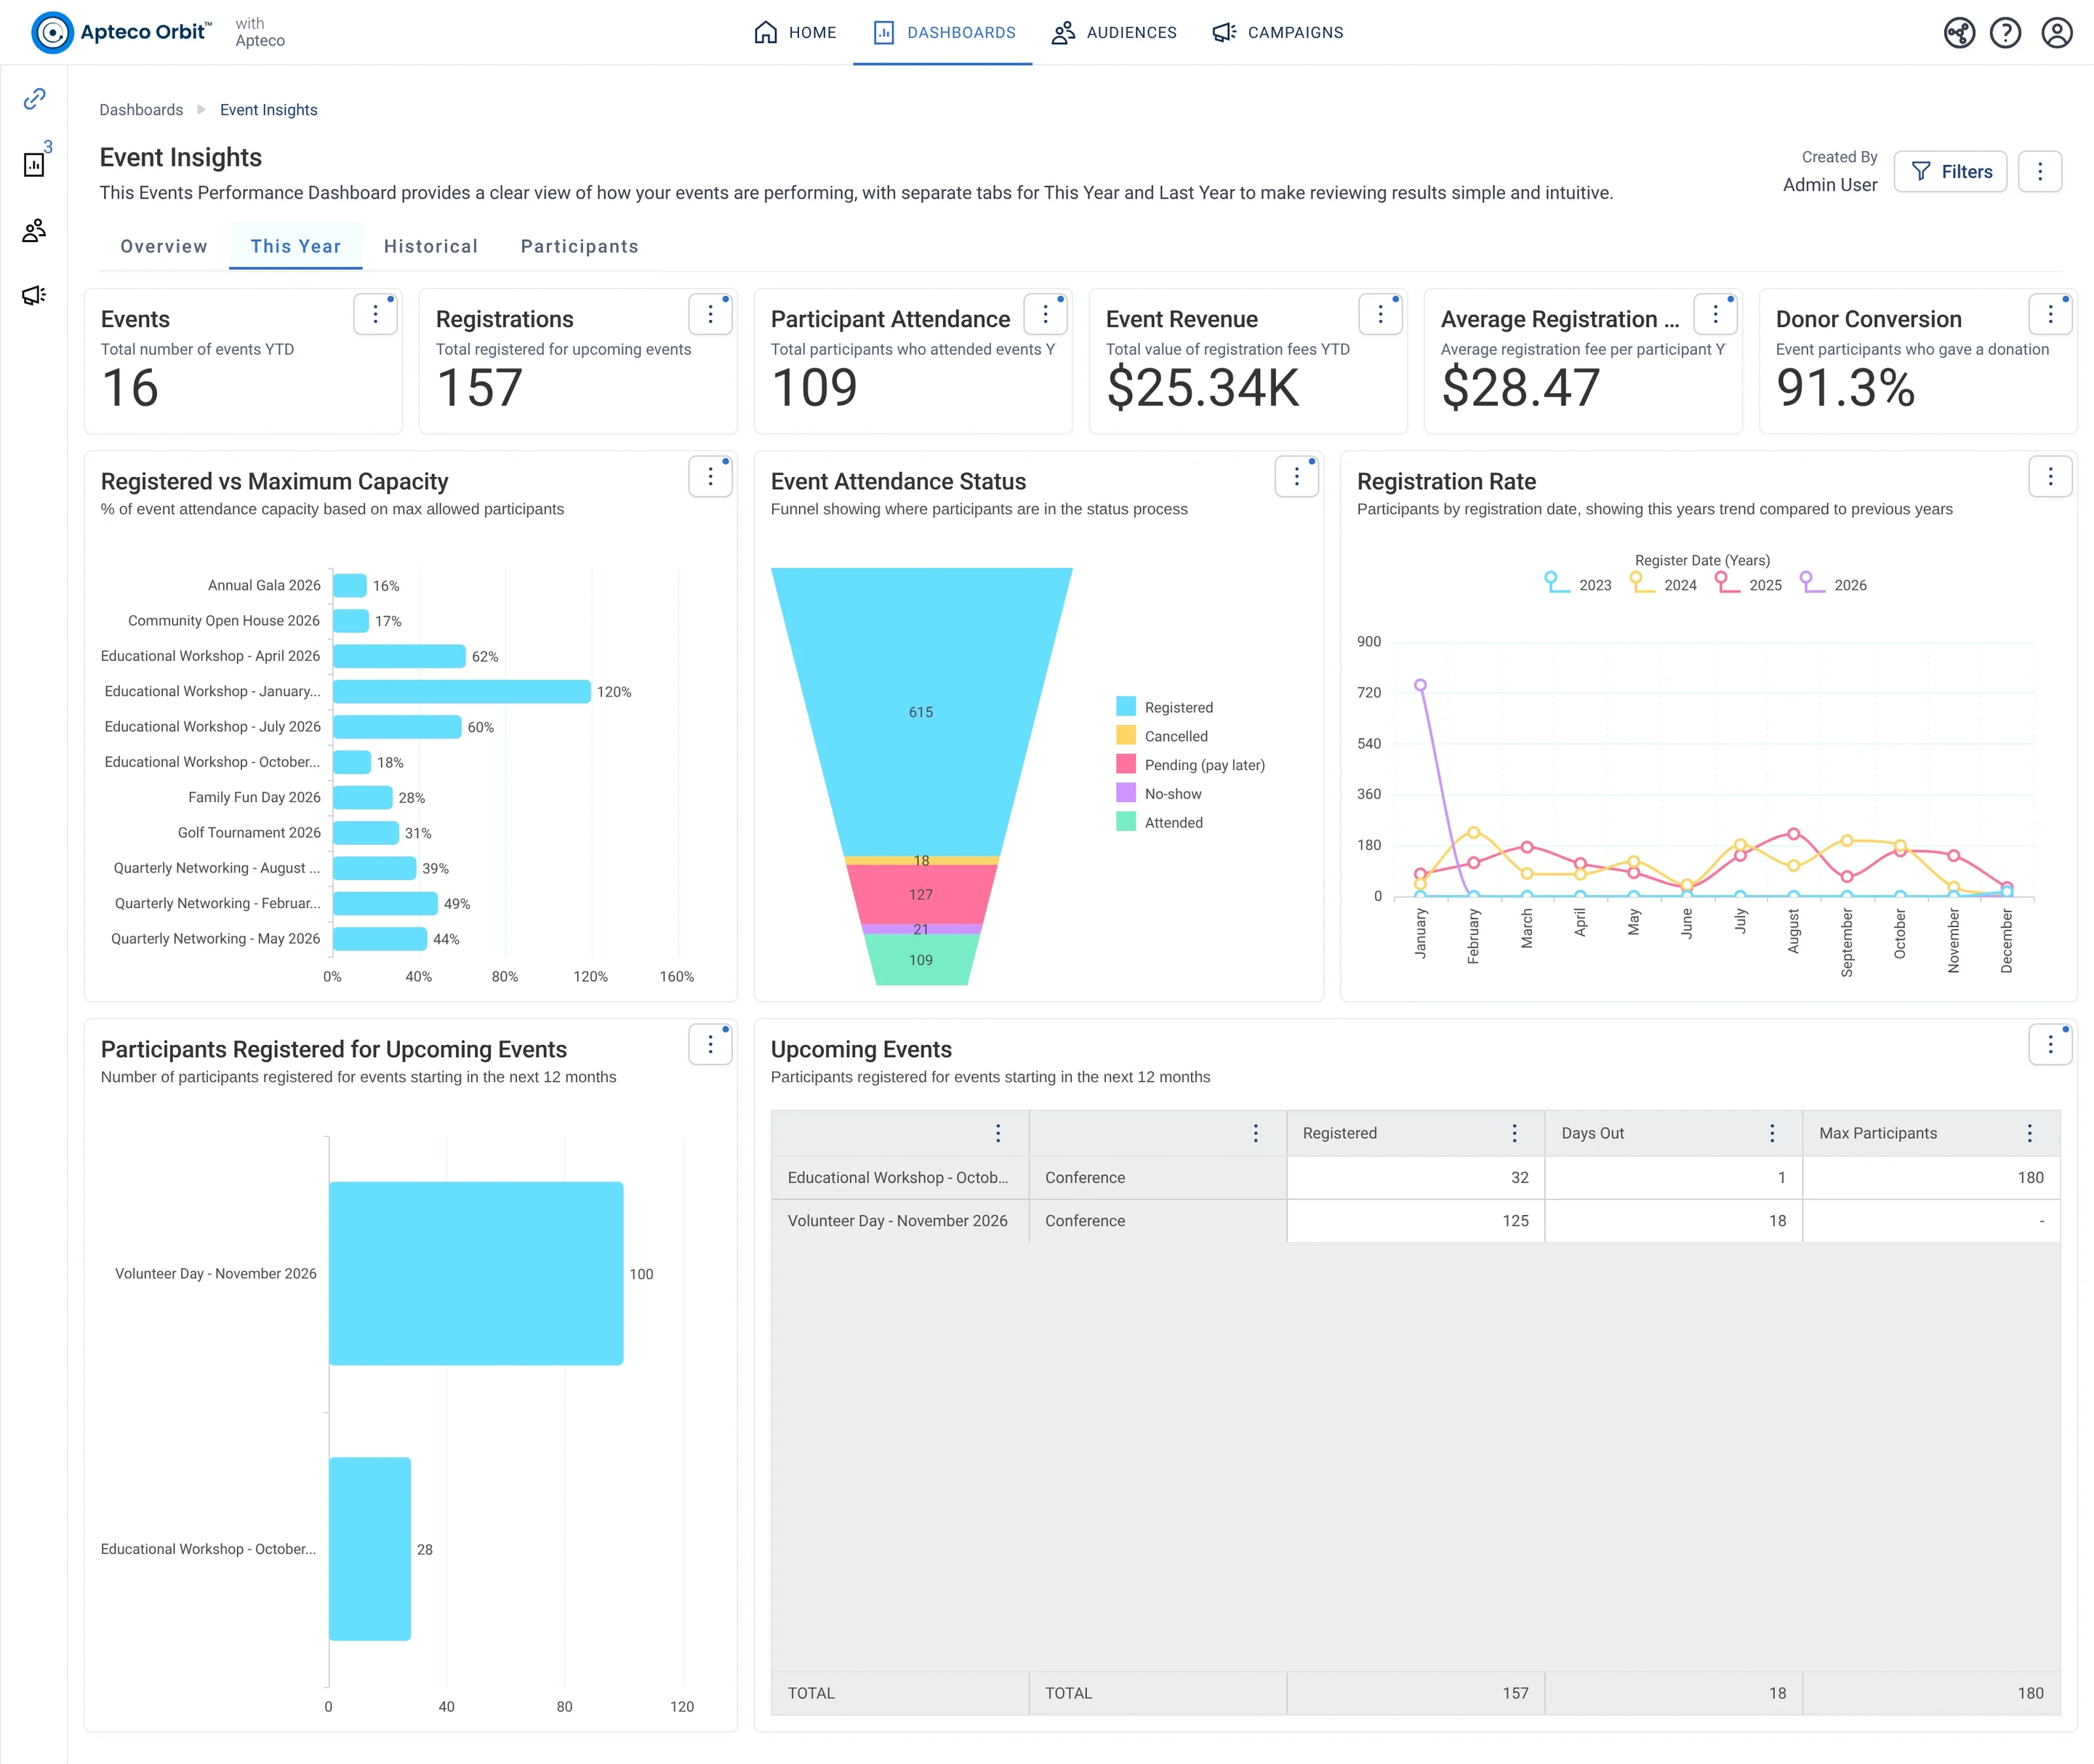This screenshot has height=1764, width=2094.
Task: Open options menu on Participant Attendance tile
Action: (1046, 315)
